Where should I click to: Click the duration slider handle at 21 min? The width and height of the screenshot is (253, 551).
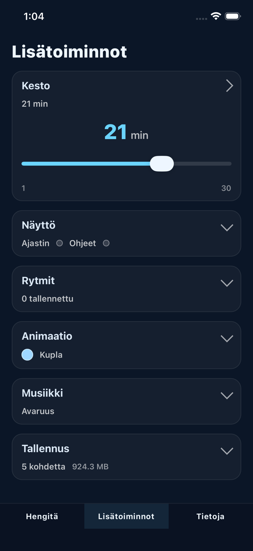(x=162, y=163)
